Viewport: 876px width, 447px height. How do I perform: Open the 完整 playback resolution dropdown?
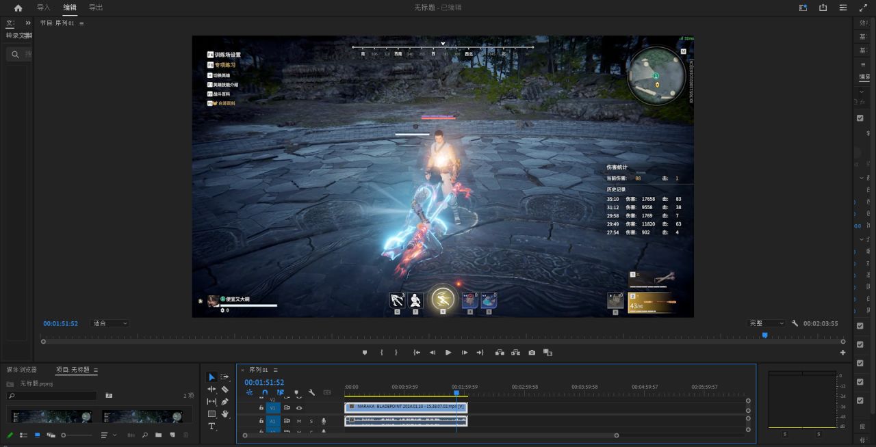(x=766, y=323)
